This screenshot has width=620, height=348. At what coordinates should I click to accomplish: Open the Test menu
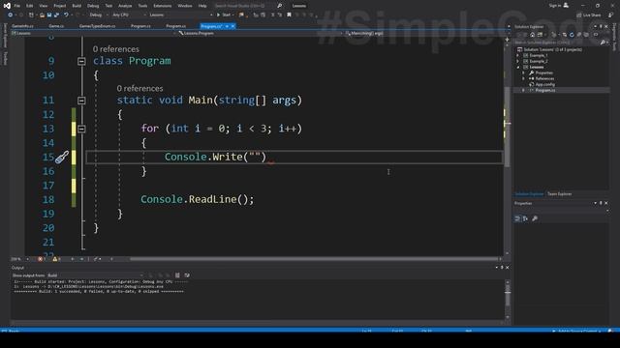coord(108,6)
